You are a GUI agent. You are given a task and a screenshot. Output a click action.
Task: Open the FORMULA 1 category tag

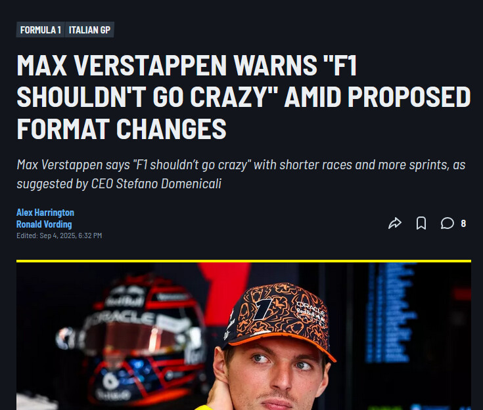click(40, 30)
